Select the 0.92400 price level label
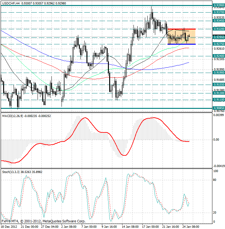Image resolution: width=225 pixels, height=229 pixels. (x=219, y=56)
